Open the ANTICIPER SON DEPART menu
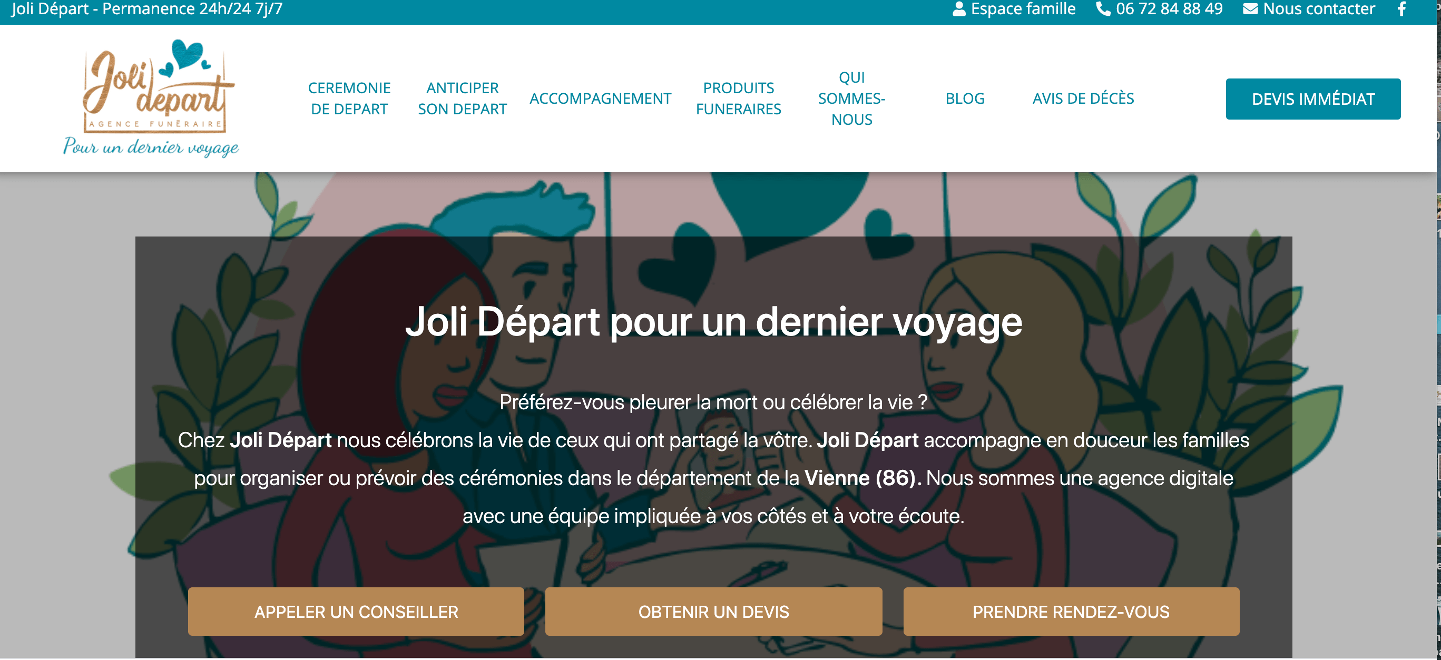The width and height of the screenshot is (1441, 660). 462,98
